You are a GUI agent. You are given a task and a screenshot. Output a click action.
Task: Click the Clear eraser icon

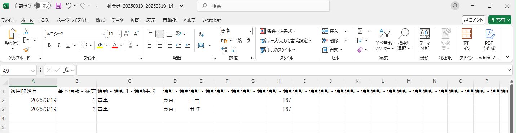360,50
